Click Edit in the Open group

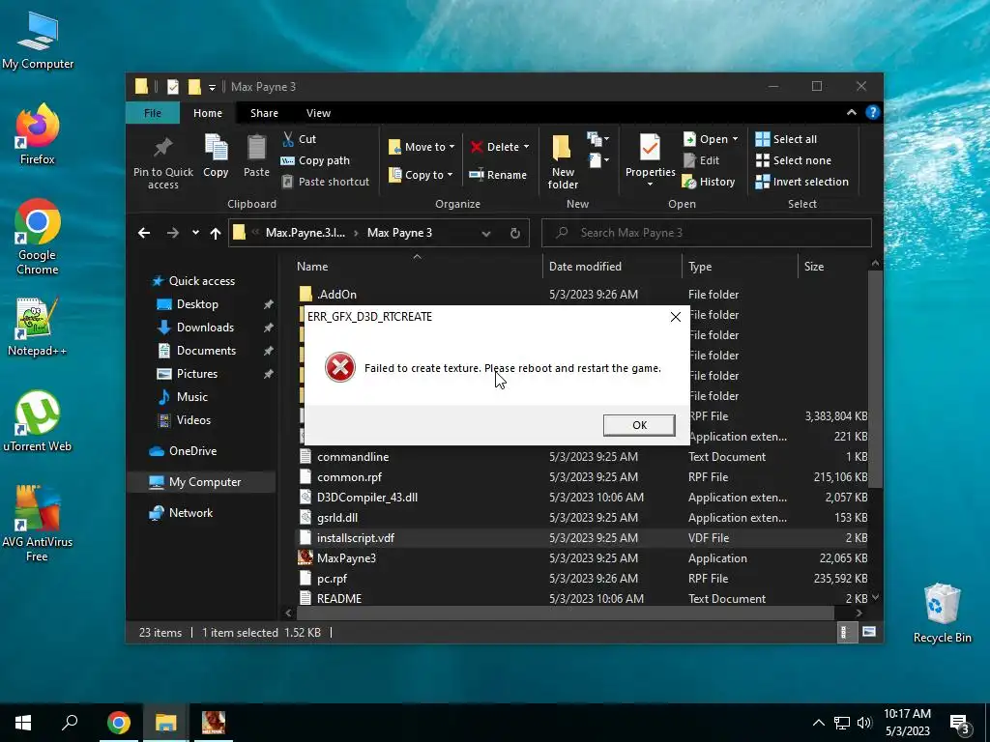point(702,160)
